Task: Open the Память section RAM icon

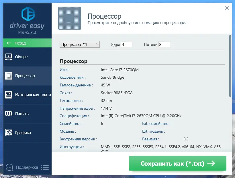Action: click(9, 114)
